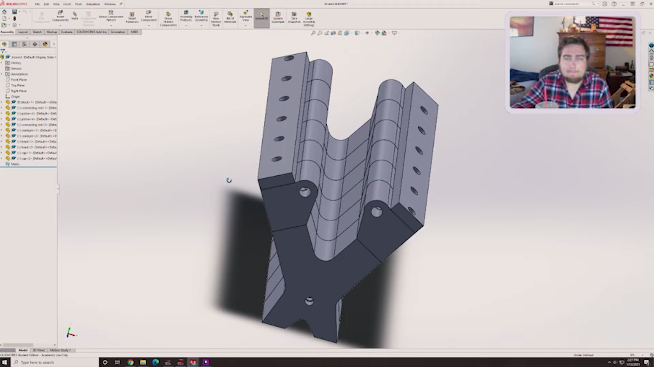
Task: Open the Simulation menu
Action: click(x=92, y=4)
